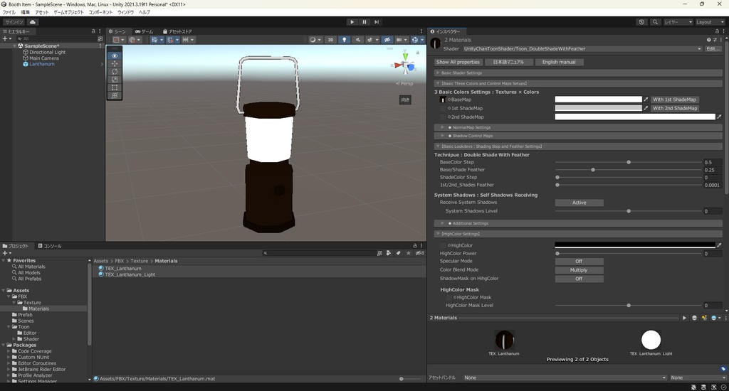Open the cloud services icon
The width and height of the screenshot is (729, 391).
[x=33, y=22]
